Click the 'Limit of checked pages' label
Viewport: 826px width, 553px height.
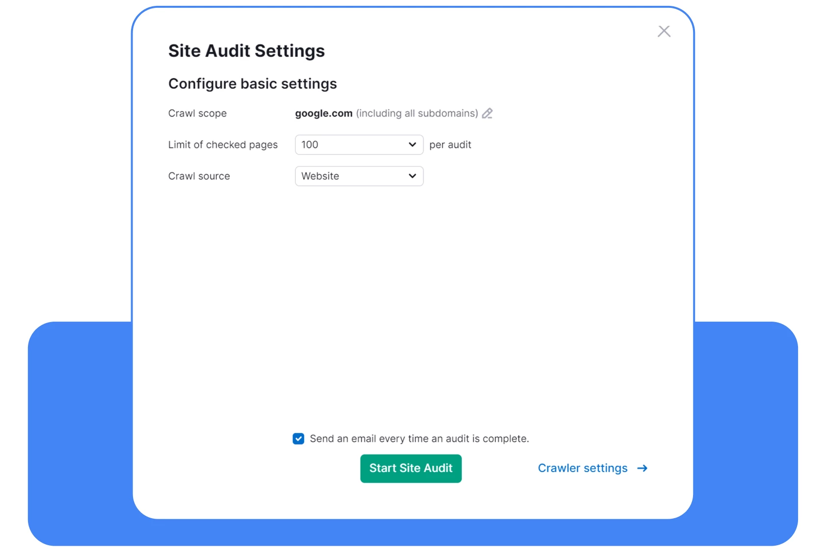point(223,145)
